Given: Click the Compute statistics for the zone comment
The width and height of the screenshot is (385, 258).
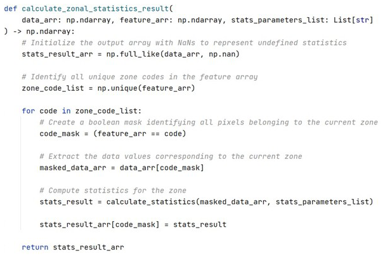Looking at the screenshot, I should click(112, 191).
